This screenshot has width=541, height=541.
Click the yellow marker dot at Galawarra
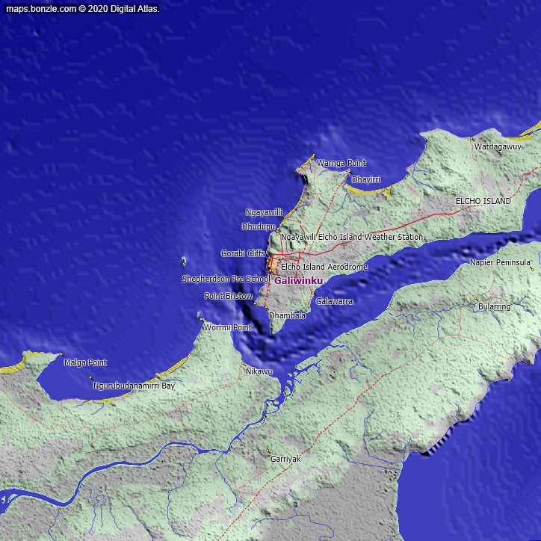(x=313, y=293)
